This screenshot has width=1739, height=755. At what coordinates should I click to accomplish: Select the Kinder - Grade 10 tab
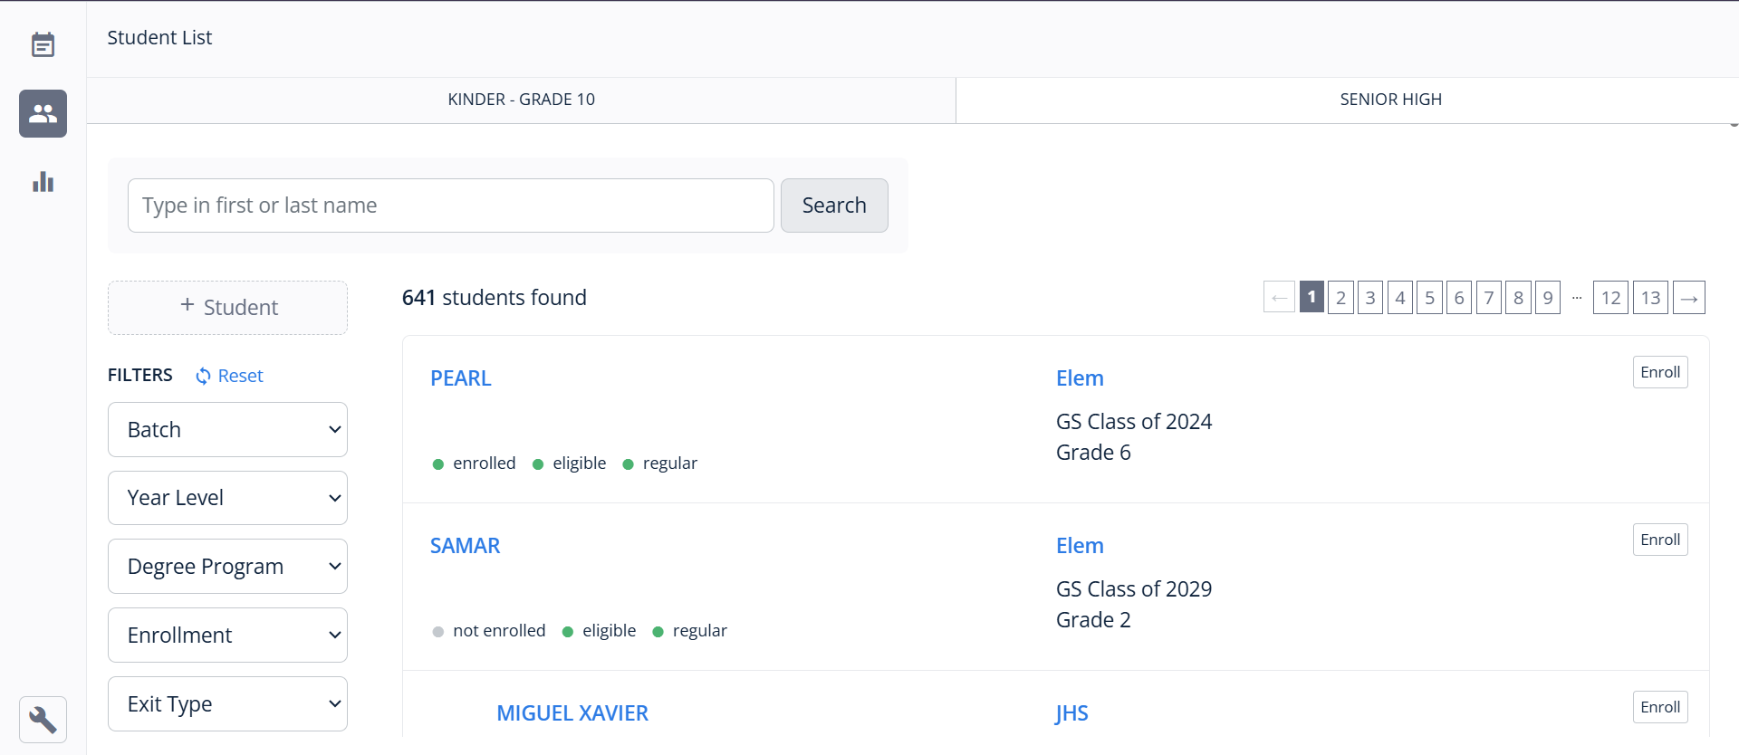point(521,100)
